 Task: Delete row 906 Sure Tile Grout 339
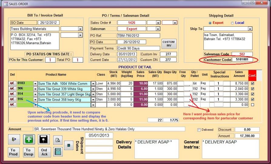pos(12,89)
